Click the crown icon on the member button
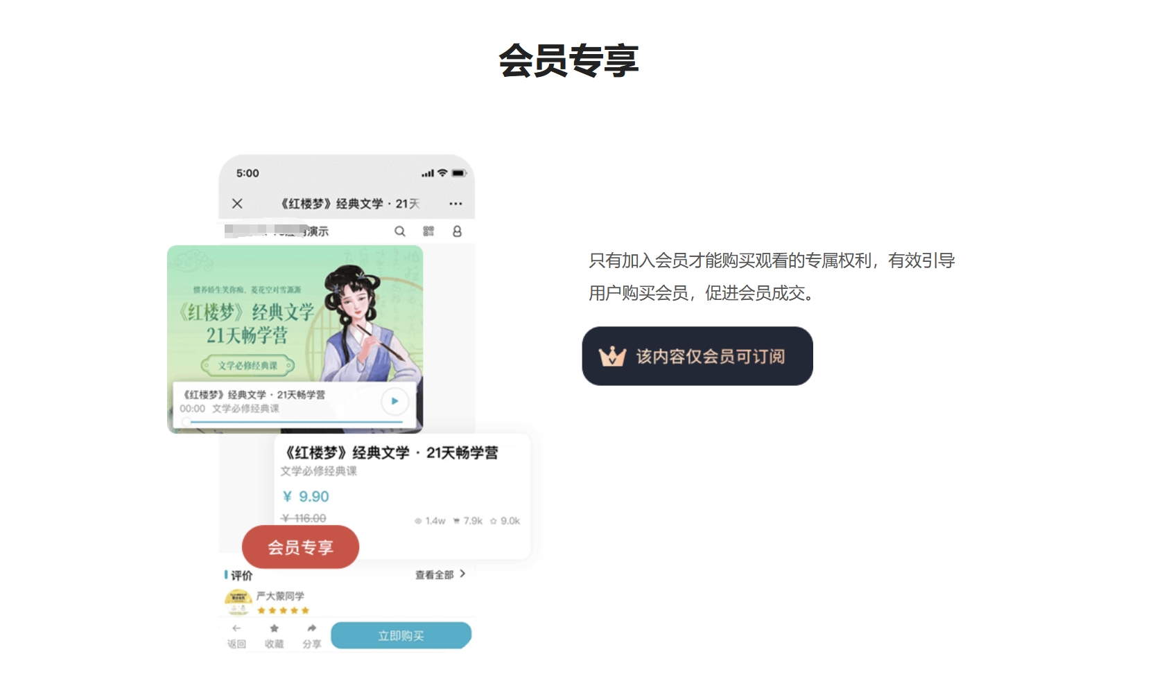1164x699 pixels. click(x=612, y=356)
